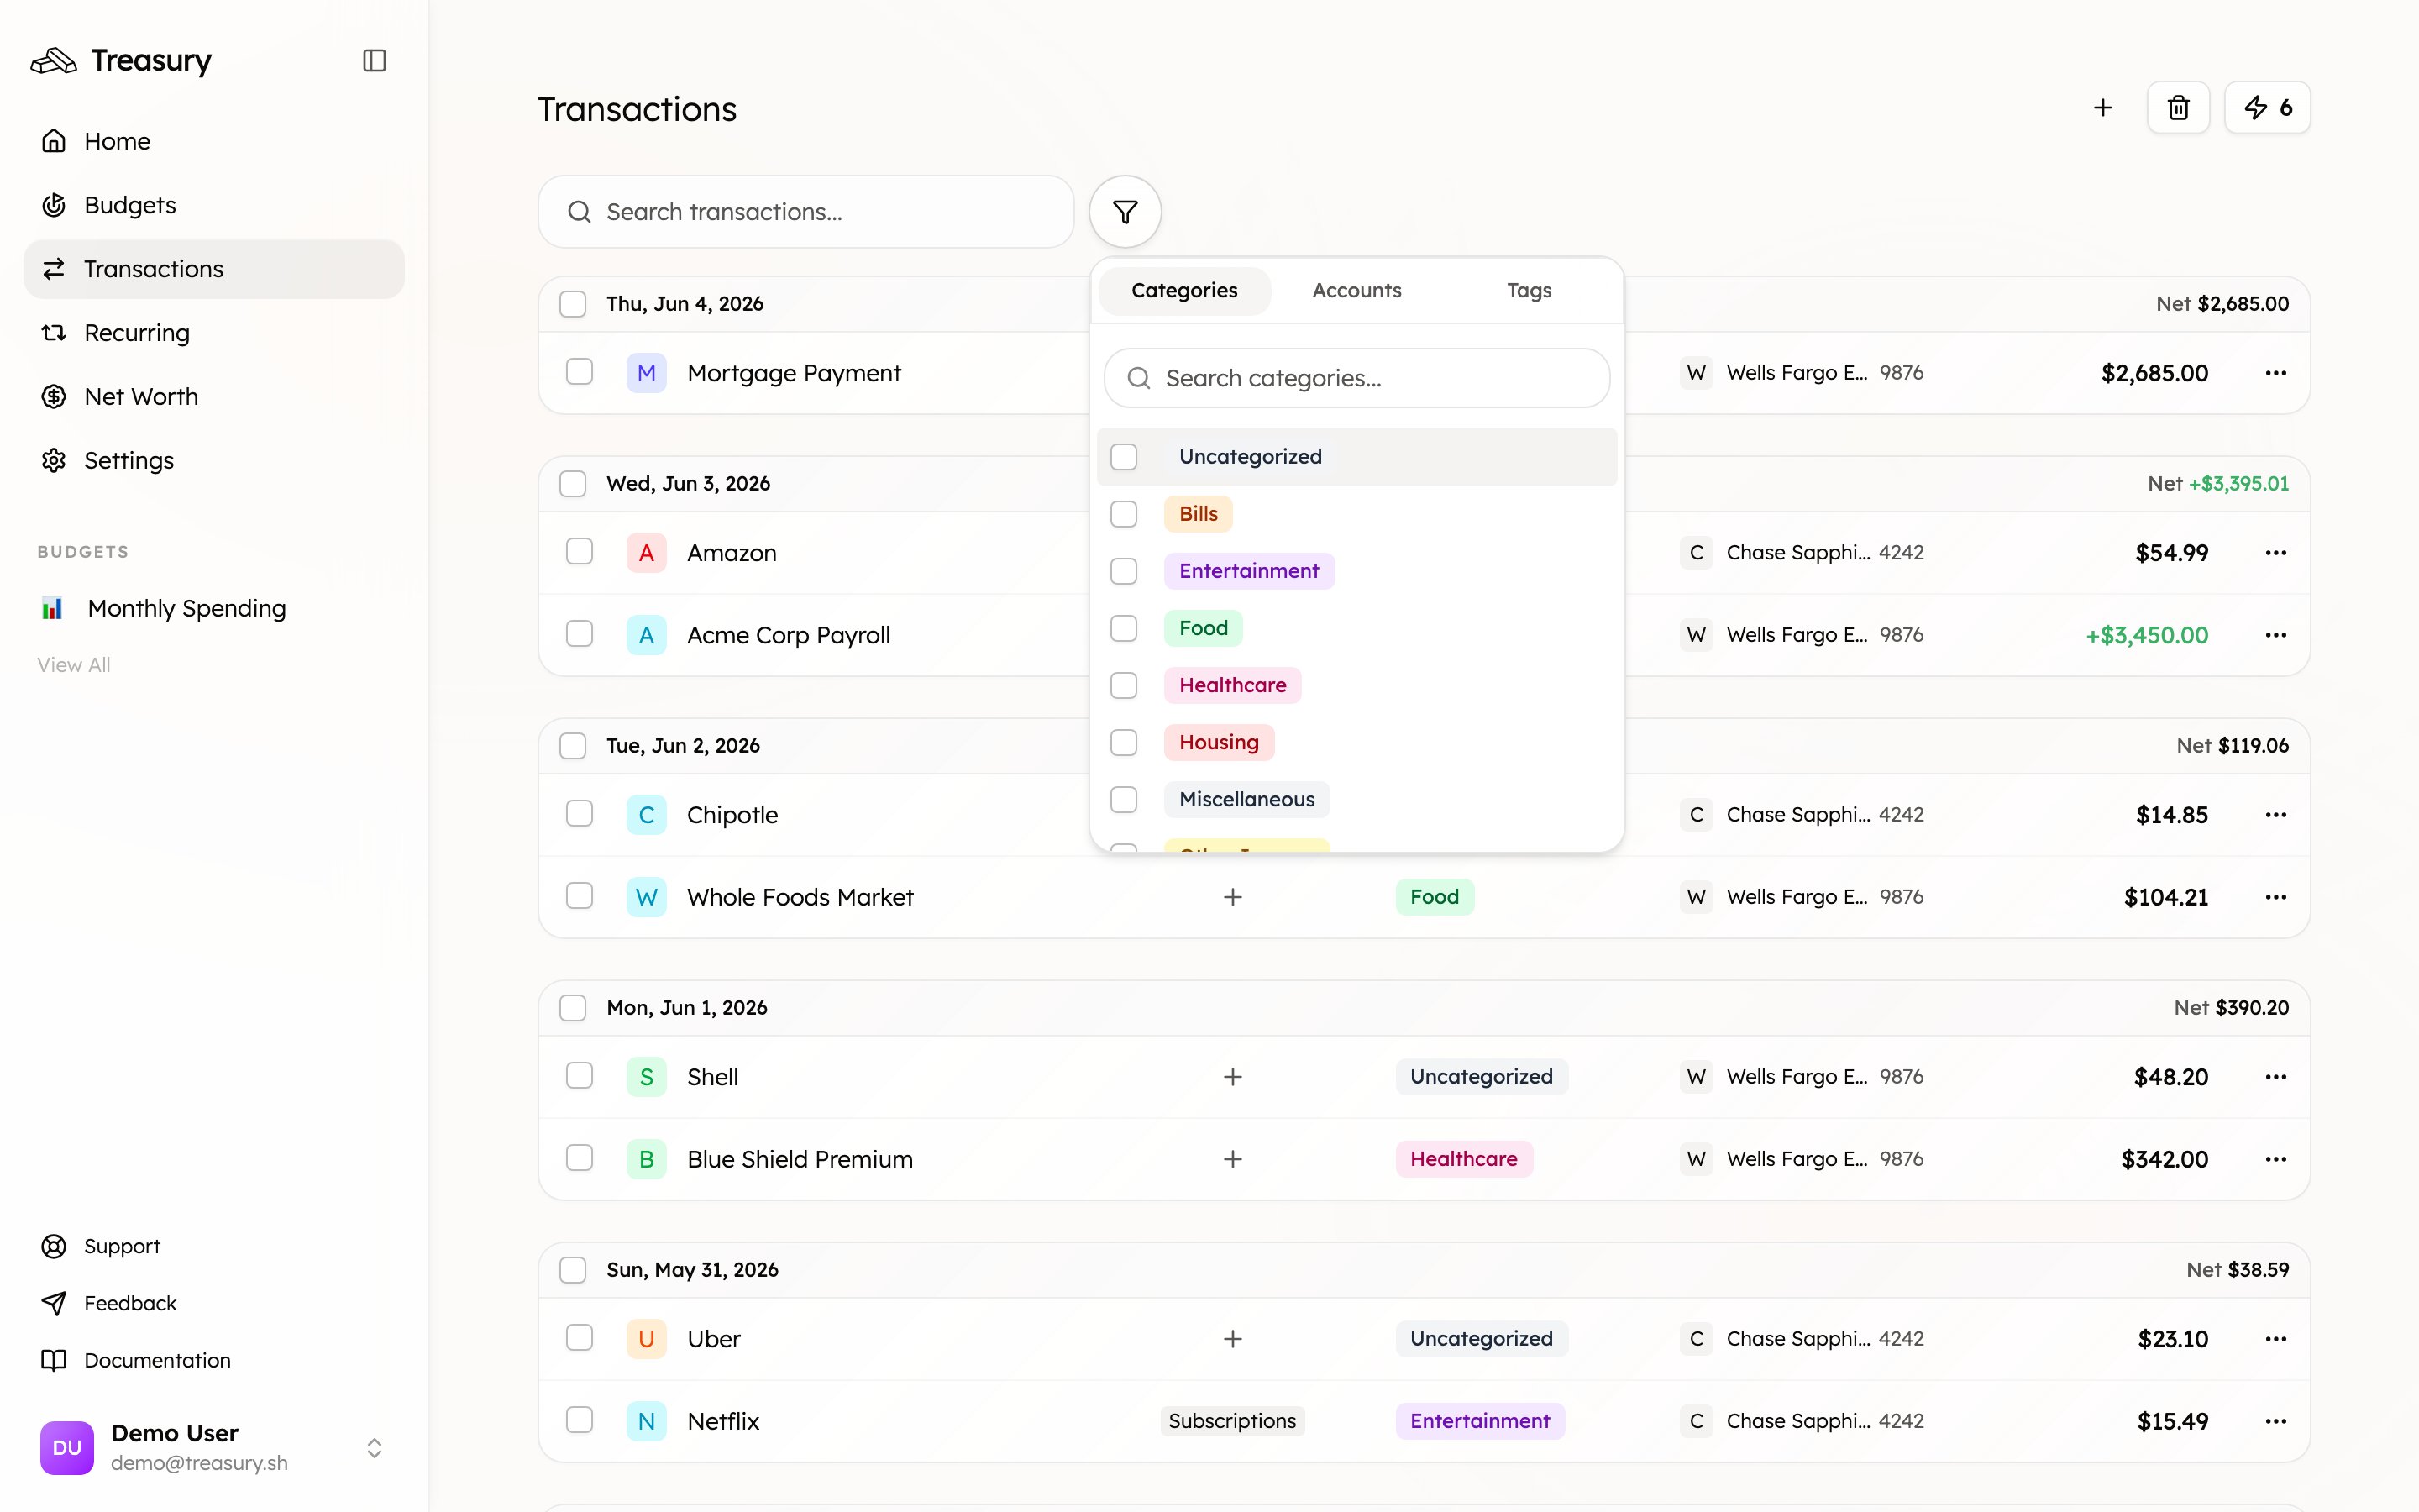The height and width of the screenshot is (1512, 2419).
Task: Click the Wells Fargo account on Mortgage Payment
Action: 1802,373
